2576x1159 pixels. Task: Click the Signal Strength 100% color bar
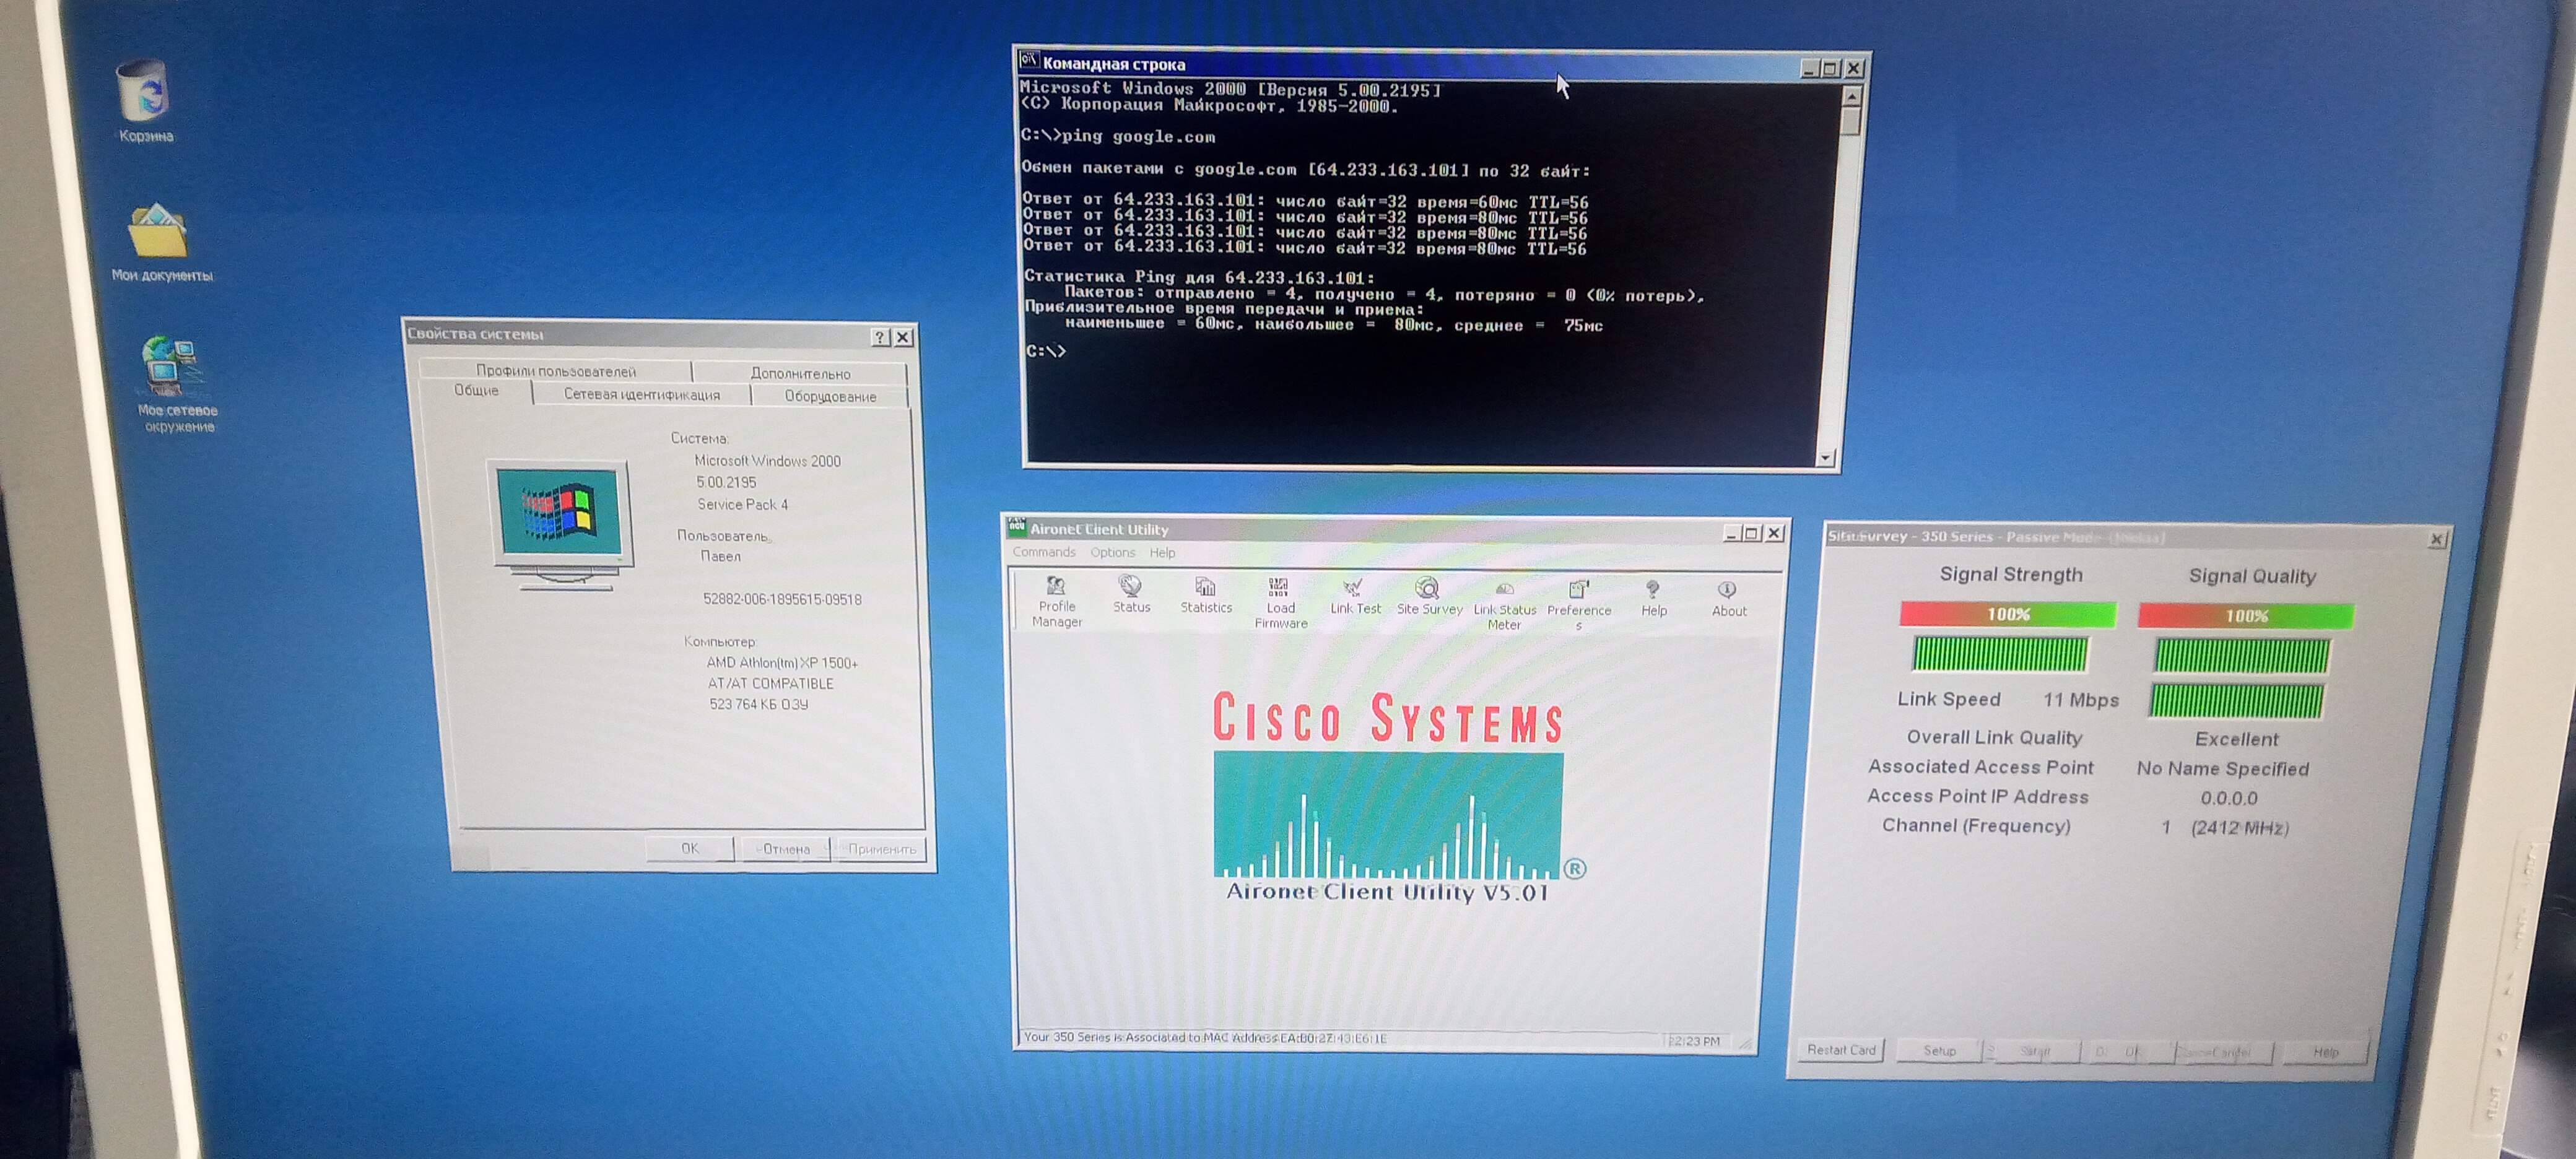2007,614
